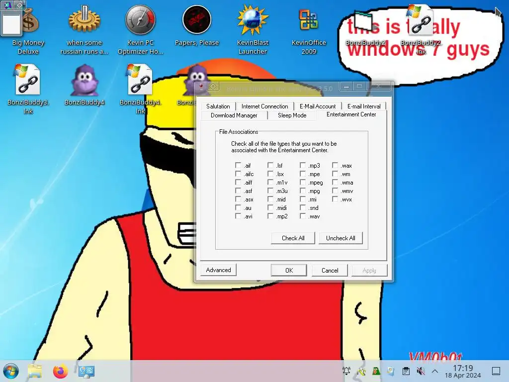Open the Sleep Mode tab
This screenshot has width=509, height=382.
point(292,115)
